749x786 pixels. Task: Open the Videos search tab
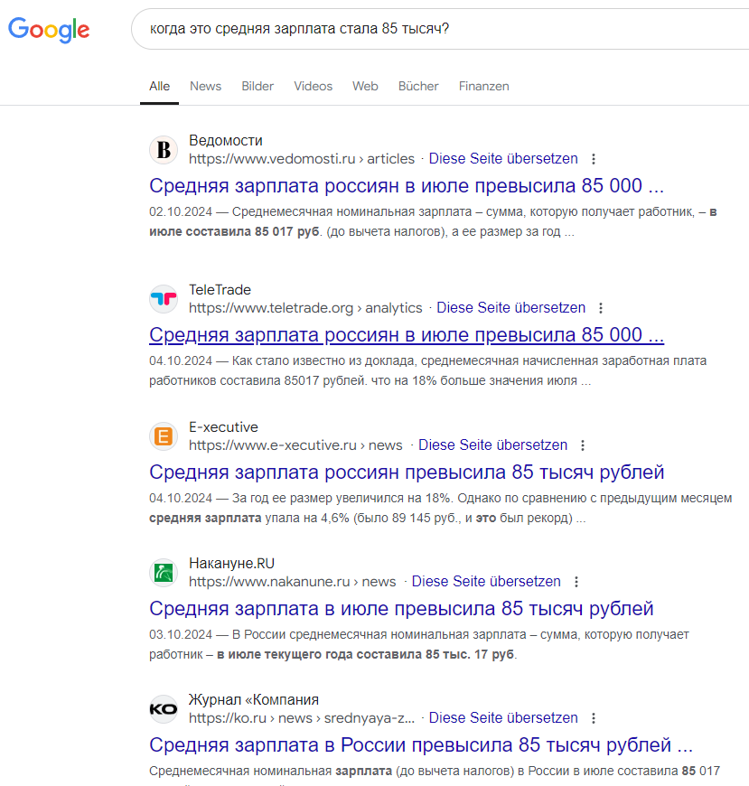tap(313, 86)
